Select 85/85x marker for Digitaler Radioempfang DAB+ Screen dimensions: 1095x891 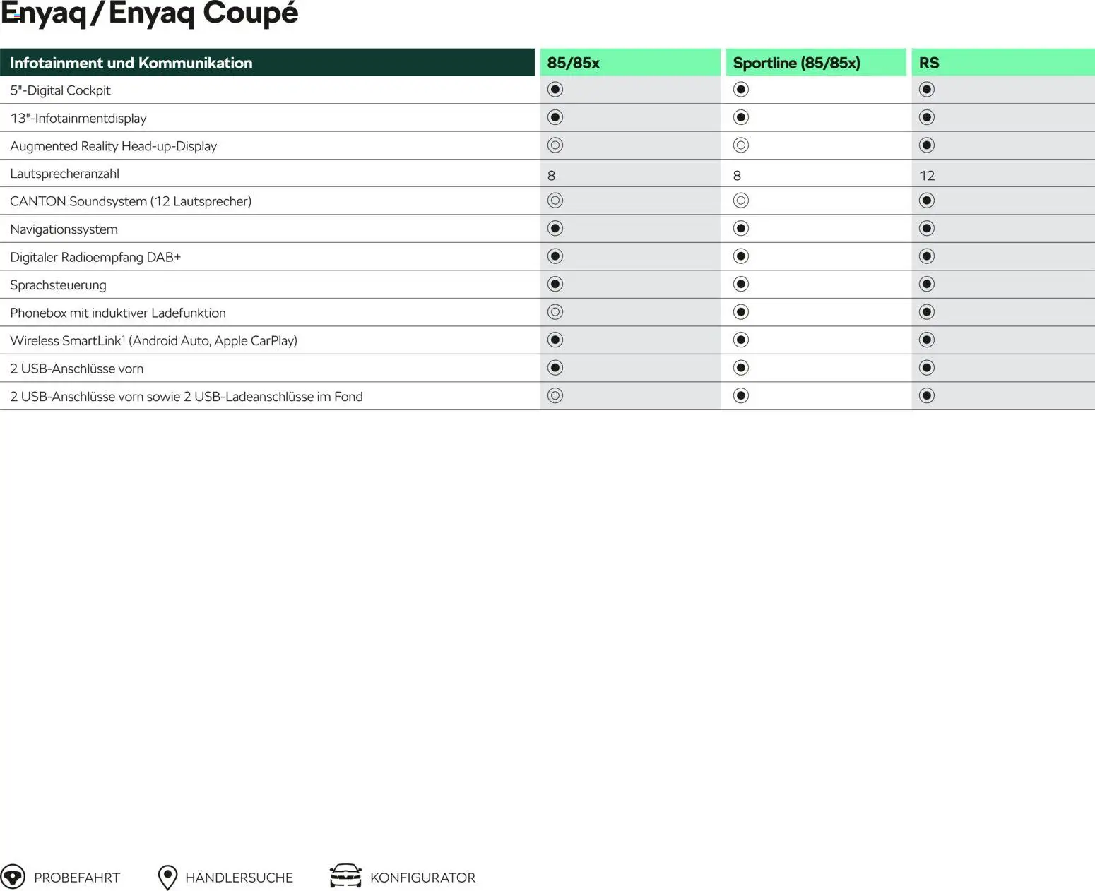click(555, 256)
